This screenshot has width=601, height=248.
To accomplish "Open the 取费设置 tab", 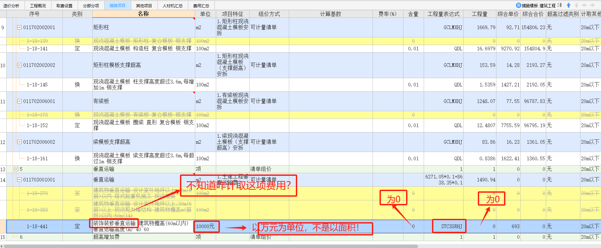I will [64, 6].
